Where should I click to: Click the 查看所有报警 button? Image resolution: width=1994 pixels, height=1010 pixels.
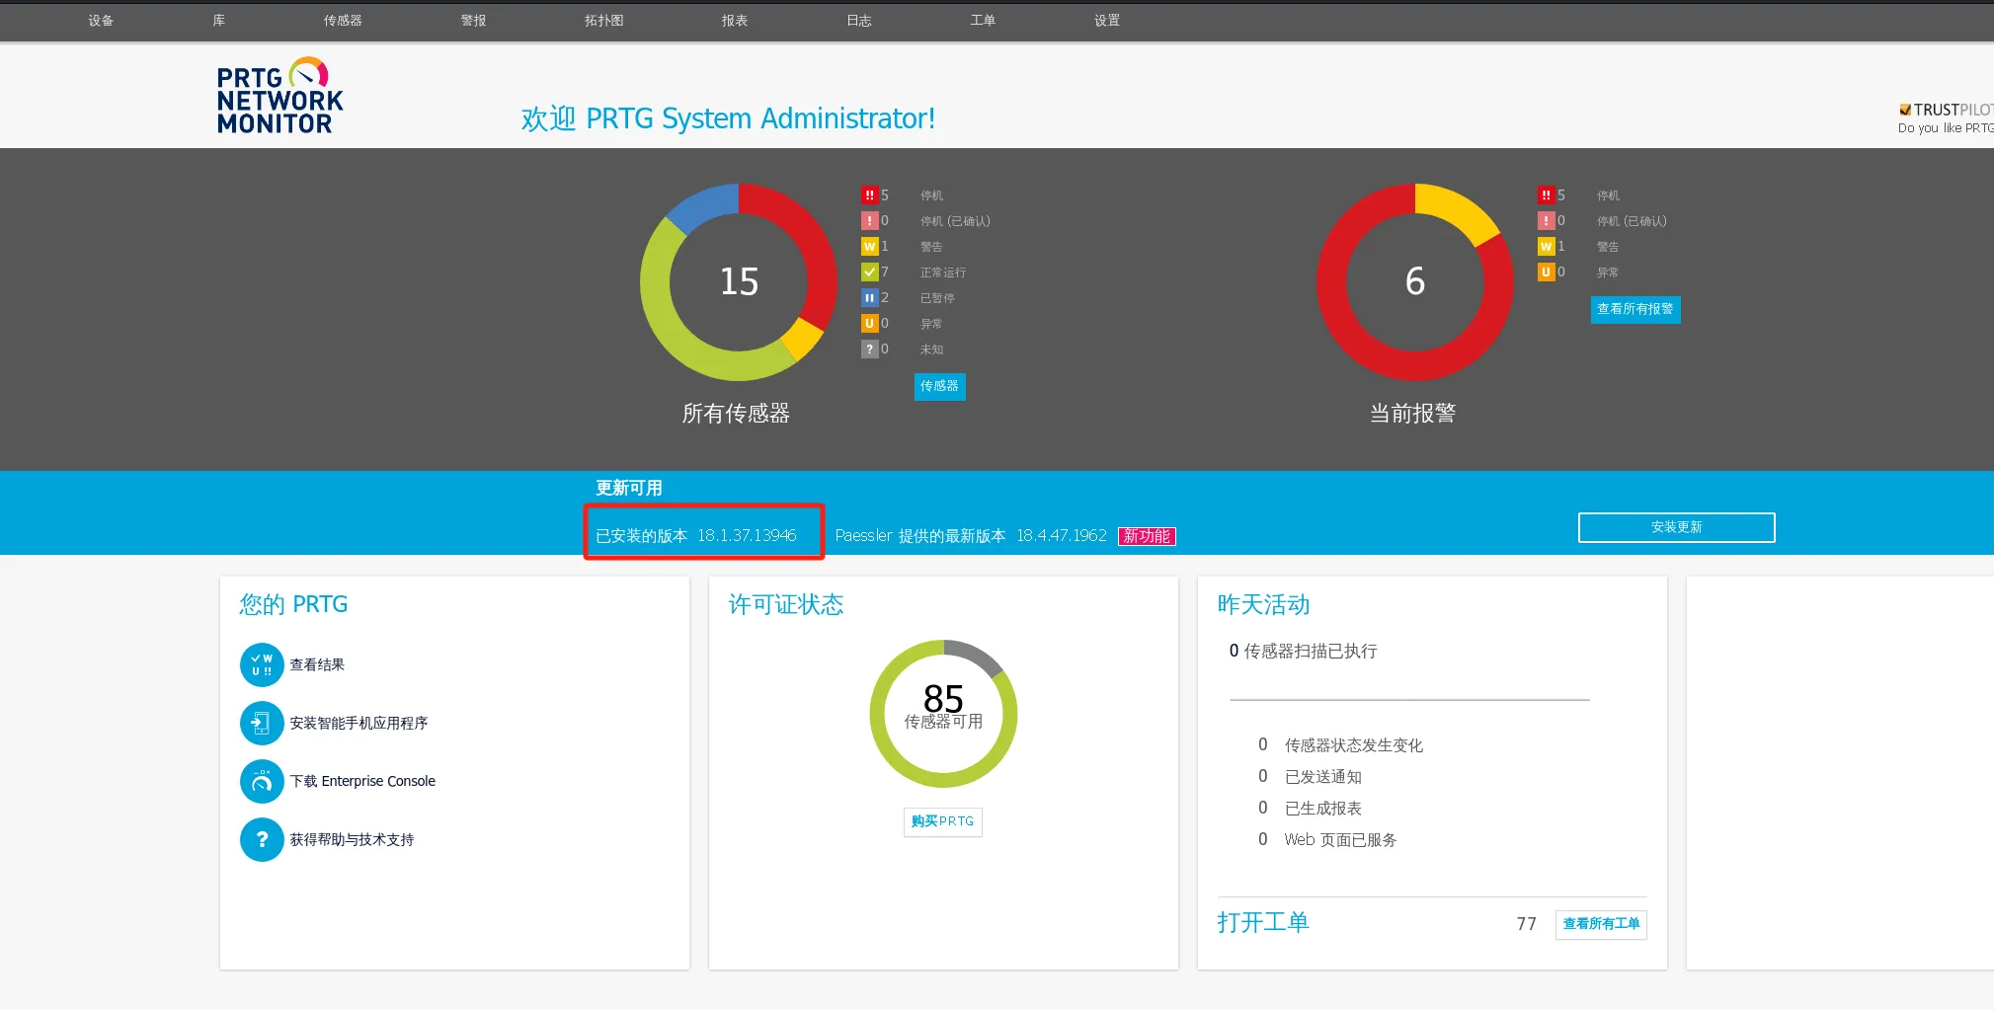pos(1635,310)
